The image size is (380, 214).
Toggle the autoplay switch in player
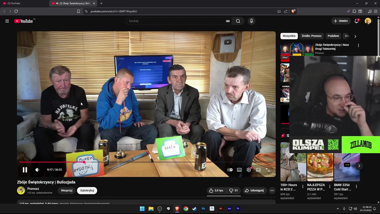coord(230,170)
